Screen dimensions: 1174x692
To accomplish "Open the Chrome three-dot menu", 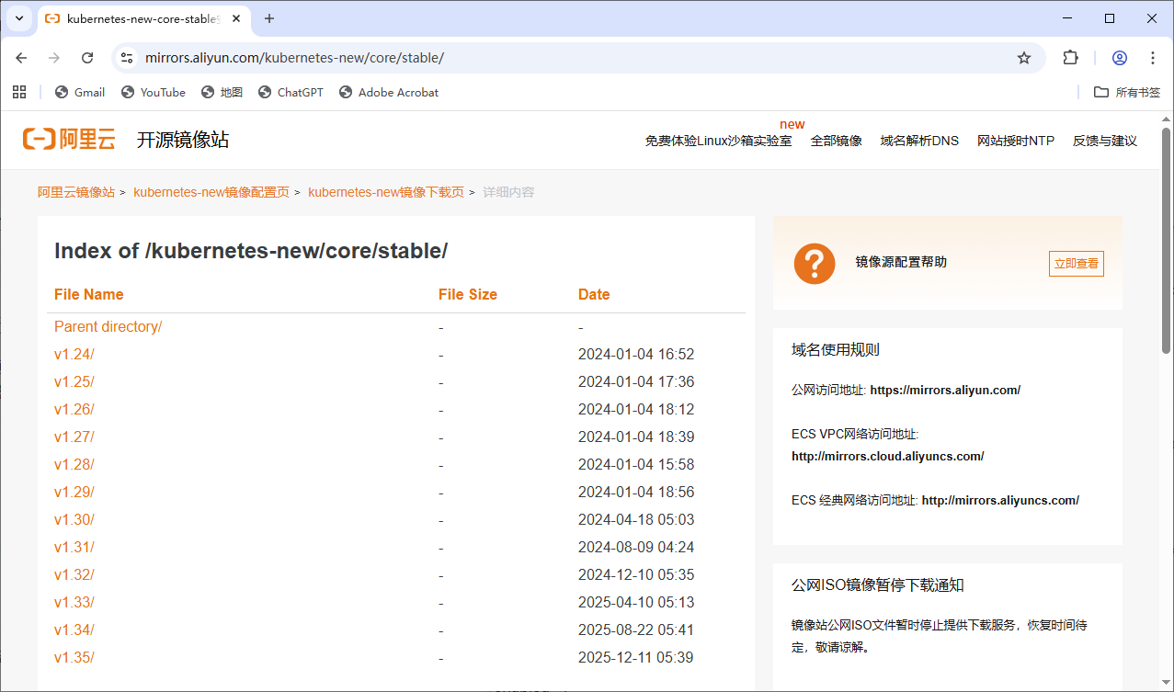I will click(x=1153, y=58).
